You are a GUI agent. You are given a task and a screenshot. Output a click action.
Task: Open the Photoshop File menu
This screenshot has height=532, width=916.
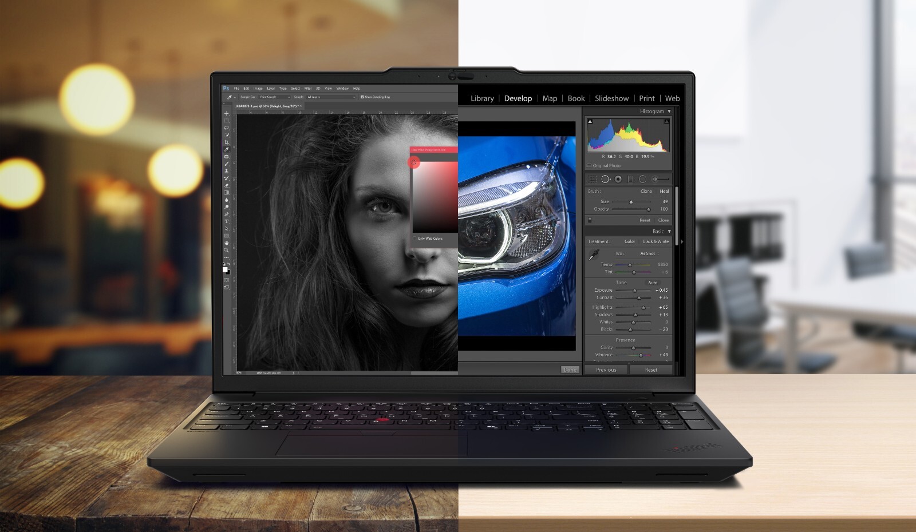click(x=236, y=89)
